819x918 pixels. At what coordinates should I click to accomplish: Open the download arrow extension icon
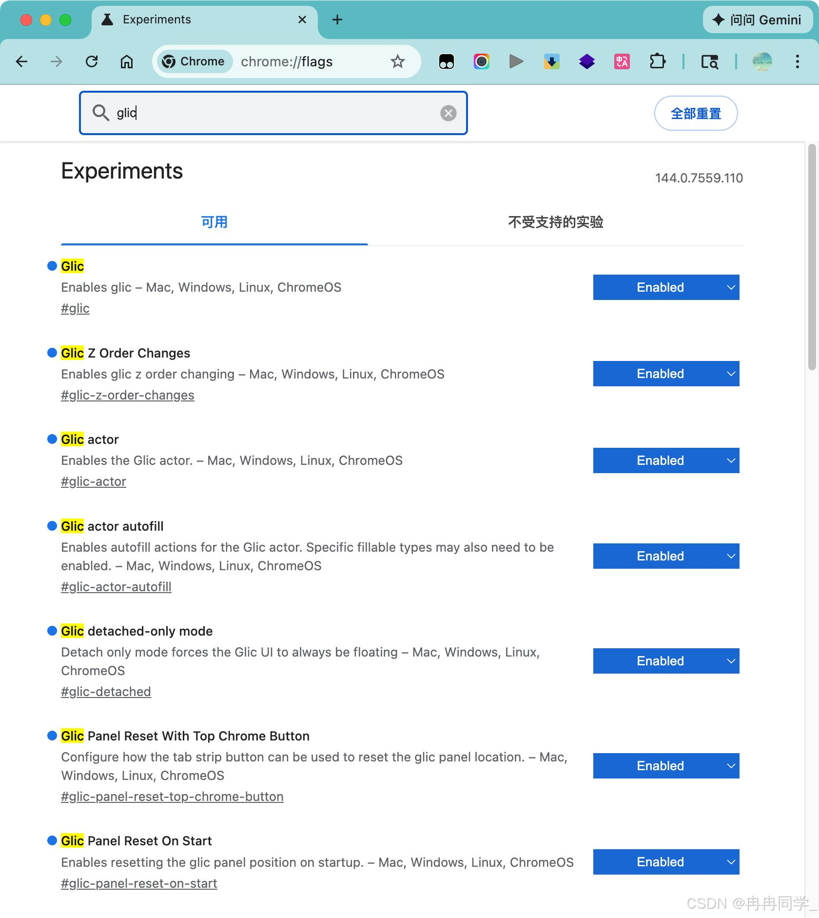(x=552, y=61)
